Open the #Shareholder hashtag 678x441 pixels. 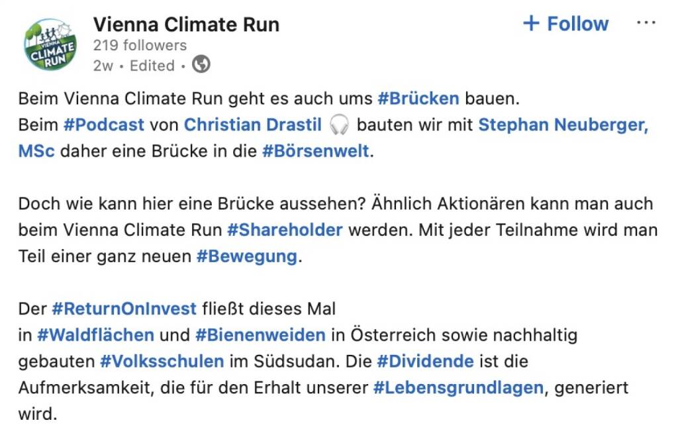tap(285, 230)
